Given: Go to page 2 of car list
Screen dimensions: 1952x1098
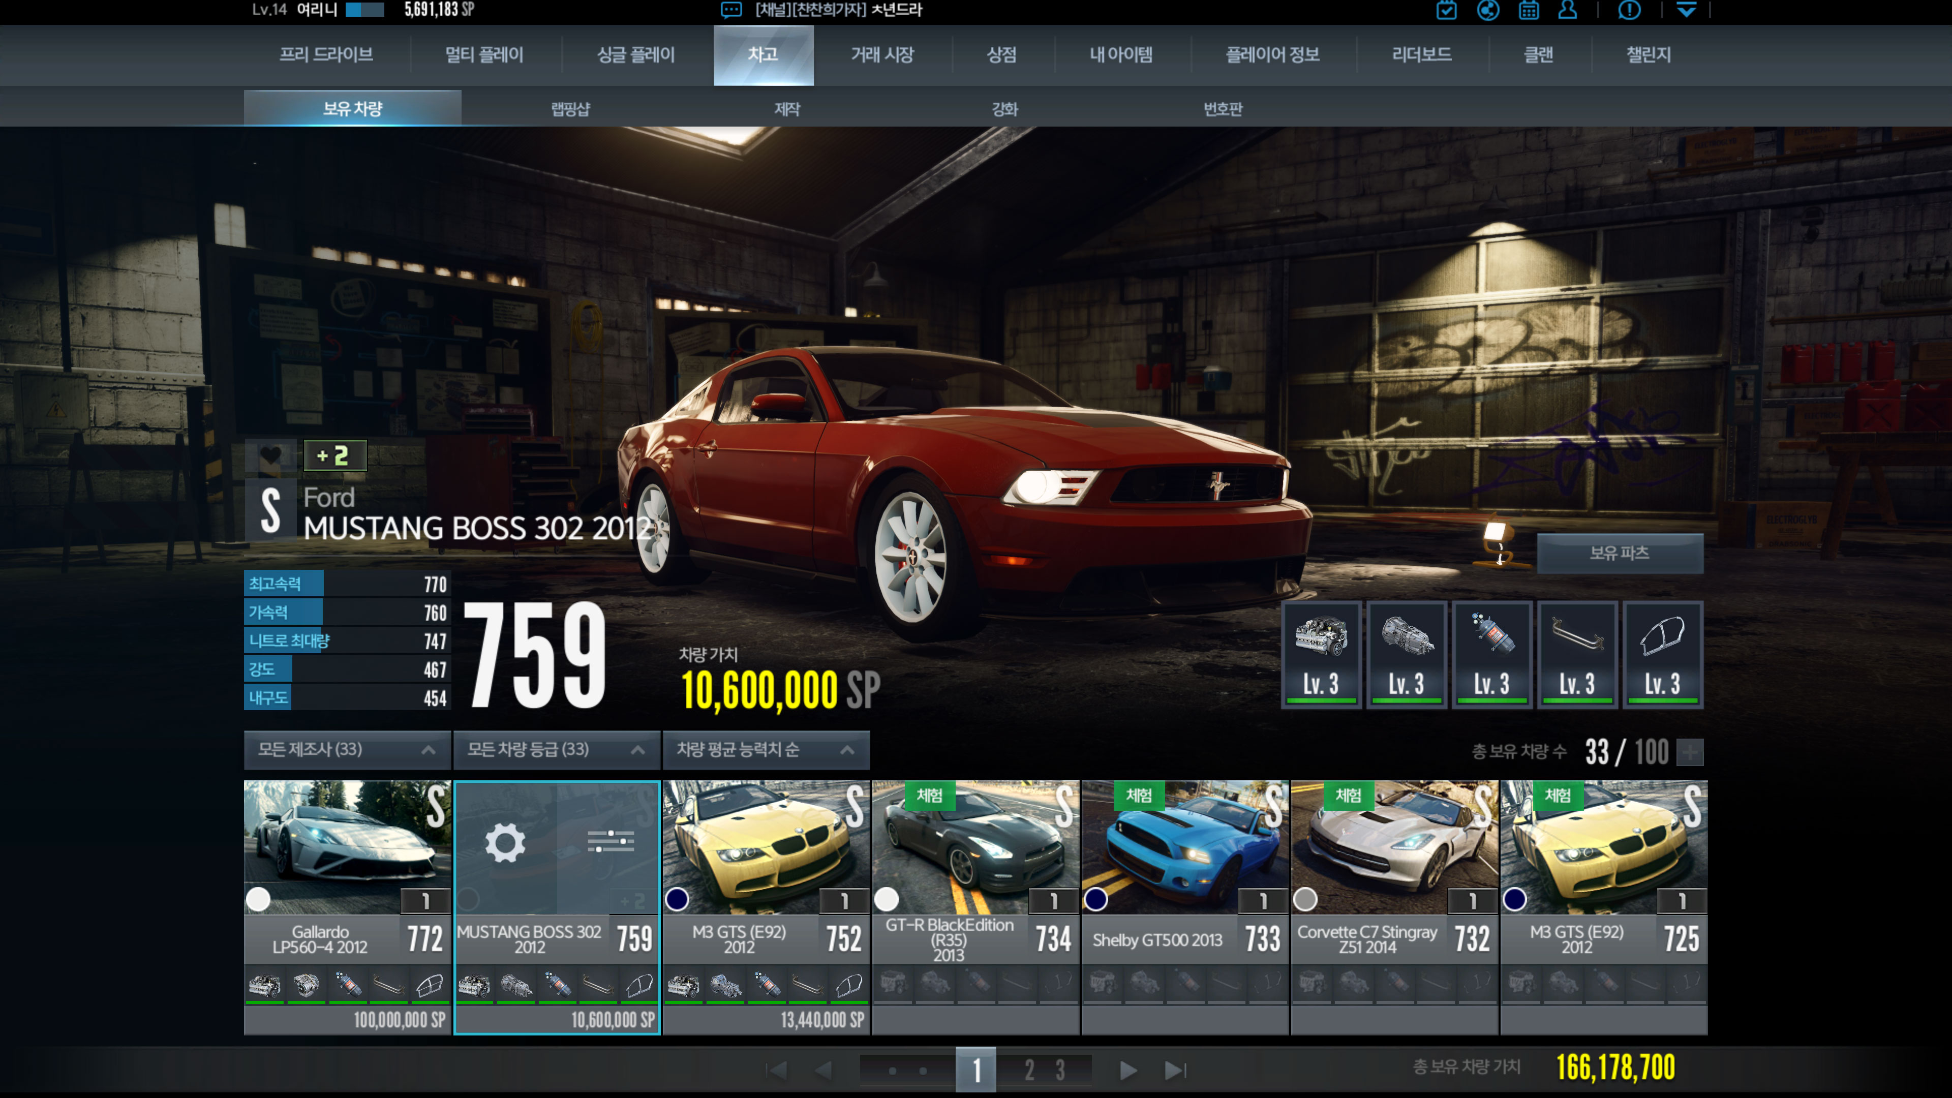Looking at the screenshot, I should coord(1029,1070).
